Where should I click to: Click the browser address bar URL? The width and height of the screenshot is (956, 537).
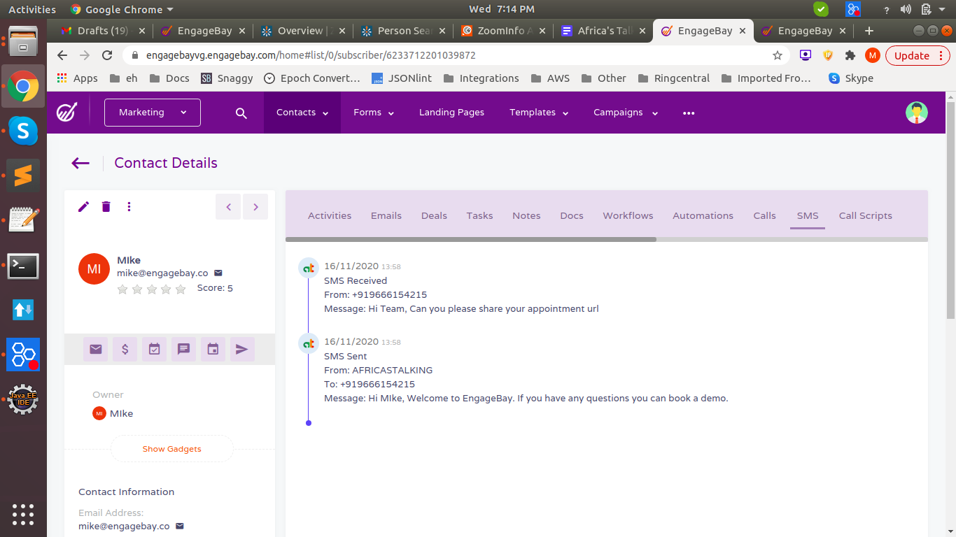311,55
